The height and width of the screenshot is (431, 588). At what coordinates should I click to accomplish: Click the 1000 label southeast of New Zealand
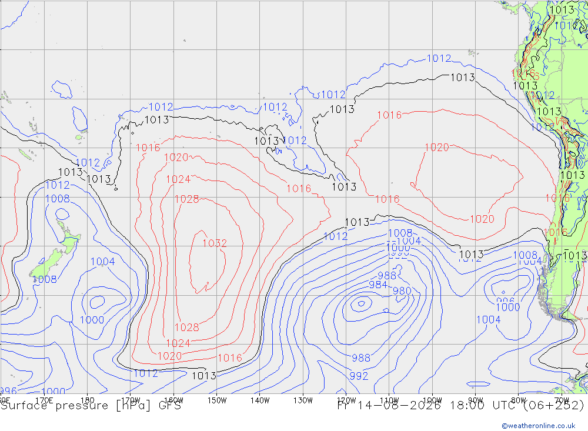pos(92,320)
